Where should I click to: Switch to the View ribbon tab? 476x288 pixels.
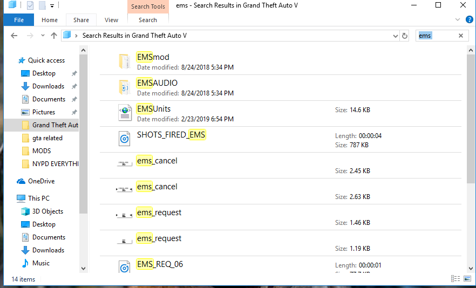(111, 20)
